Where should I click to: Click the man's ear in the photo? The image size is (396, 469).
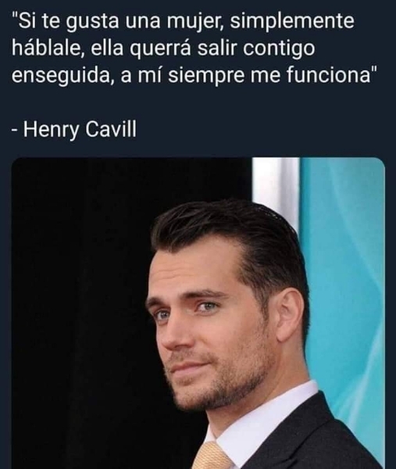coord(291,317)
